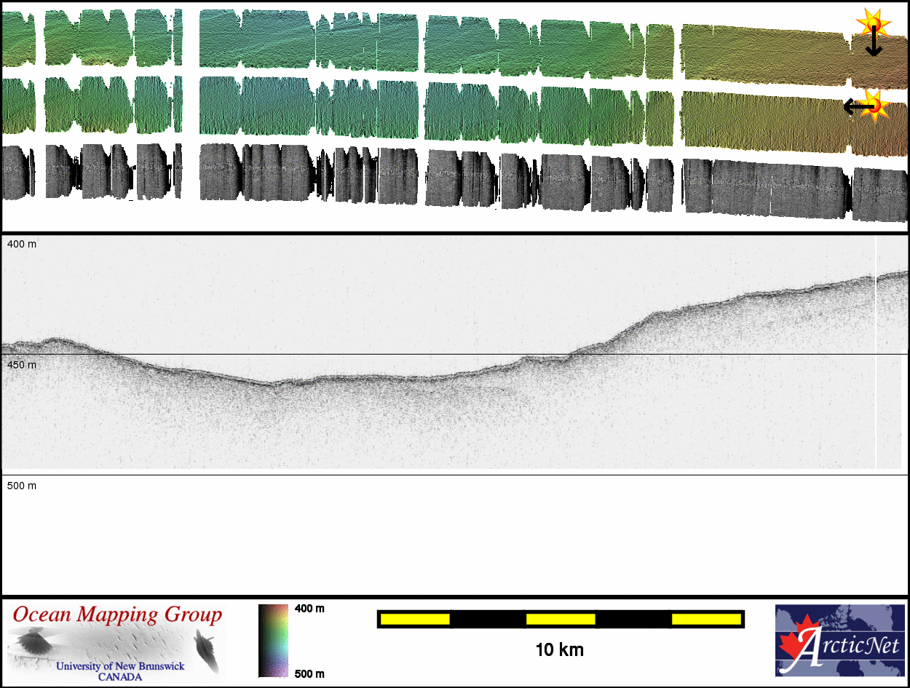Image resolution: width=910 pixels, height=688 pixels.
Task: Click the 10 km scale bar label
Action: coord(559,649)
